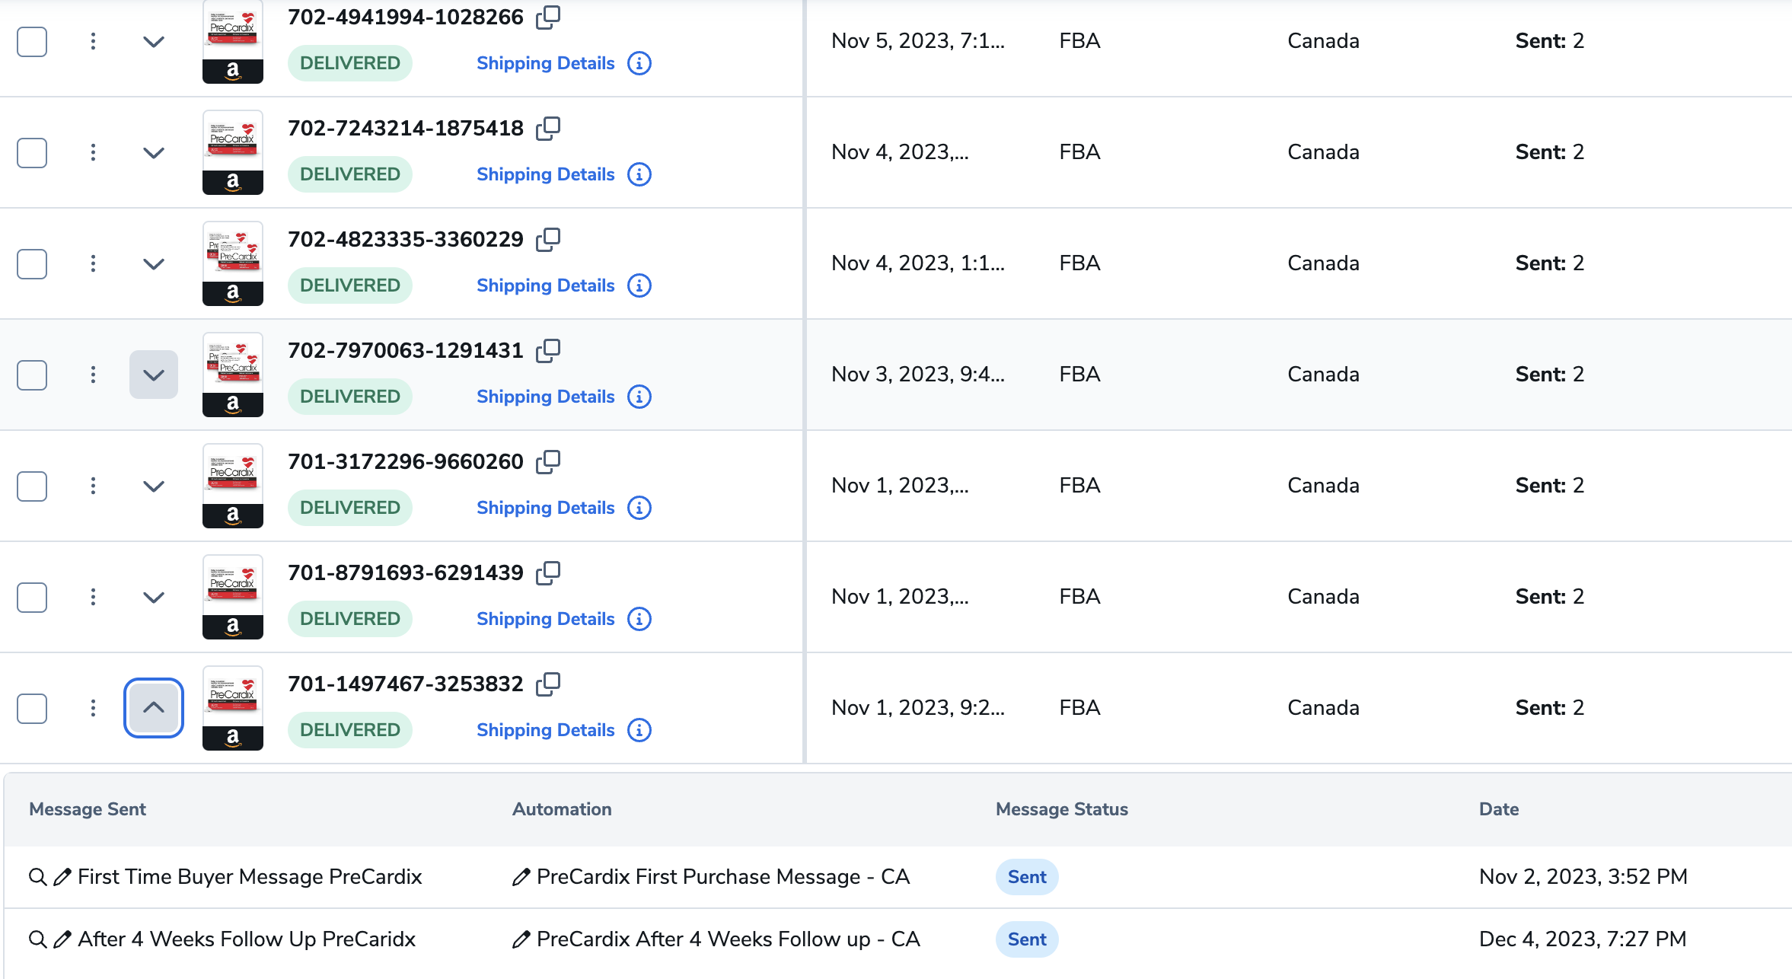The height and width of the screenshot is (979, 1792).
Task: Expand details for order 702-7970063-1291431
Action: pyautogui.click(x=154, y=375)
